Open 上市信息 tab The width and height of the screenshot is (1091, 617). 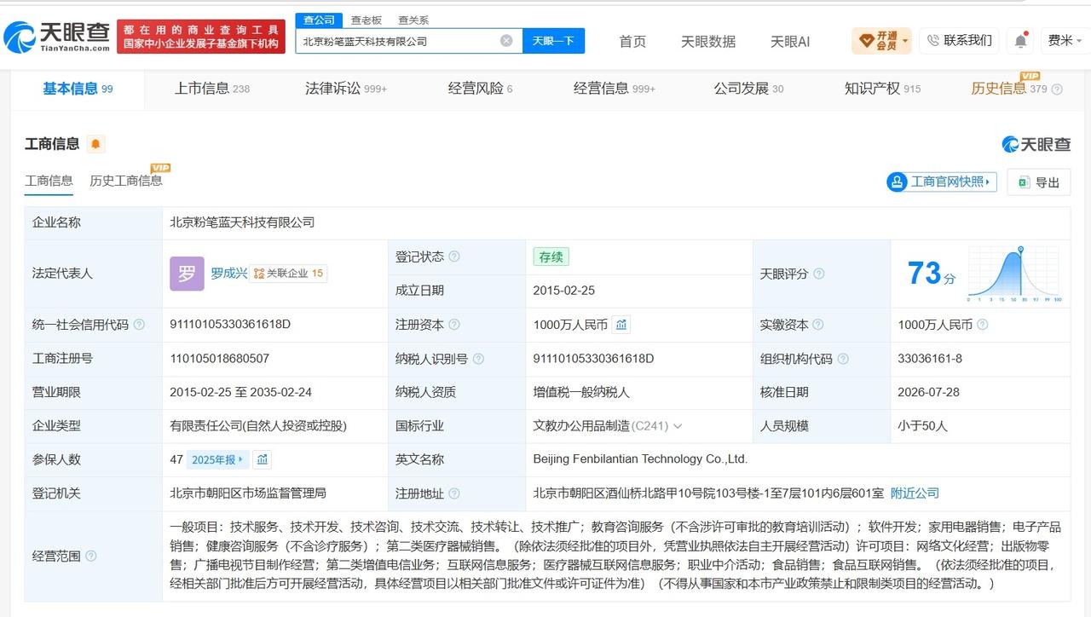pyautogui.click(x=212, y=89)
